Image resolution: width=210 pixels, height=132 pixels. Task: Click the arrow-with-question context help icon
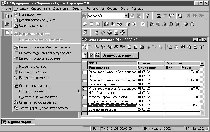[202, 47]
